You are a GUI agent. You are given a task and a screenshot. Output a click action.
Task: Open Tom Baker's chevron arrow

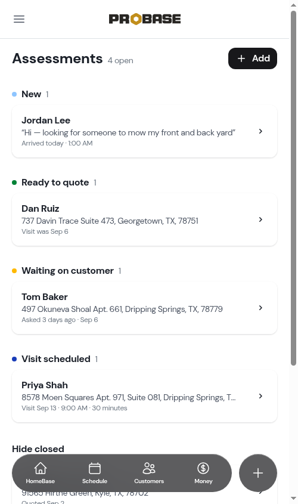point(260,308)
